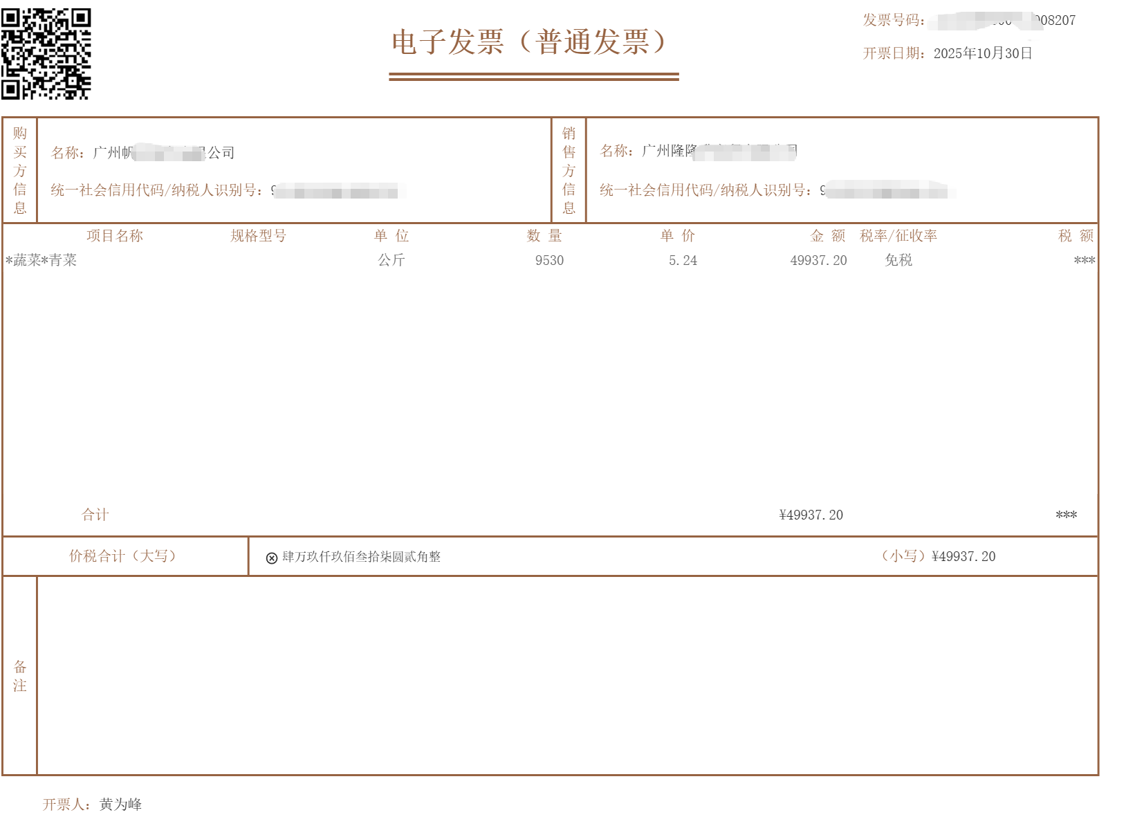Screen dimensions: 1135x826
Task: Click the 规格型号 column header
Action: (258, 236)
